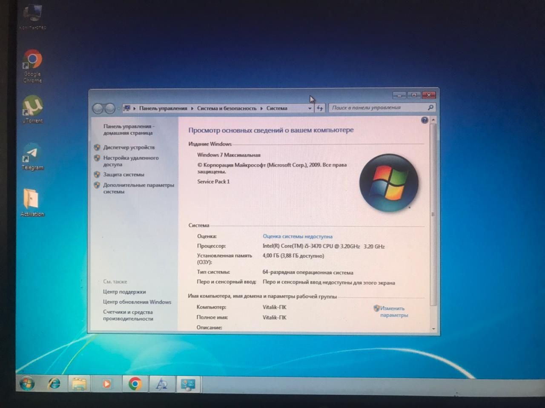The image size is (545, 408).
Task: Click Оценка системы недоступна link
Action: coord(298,236)
